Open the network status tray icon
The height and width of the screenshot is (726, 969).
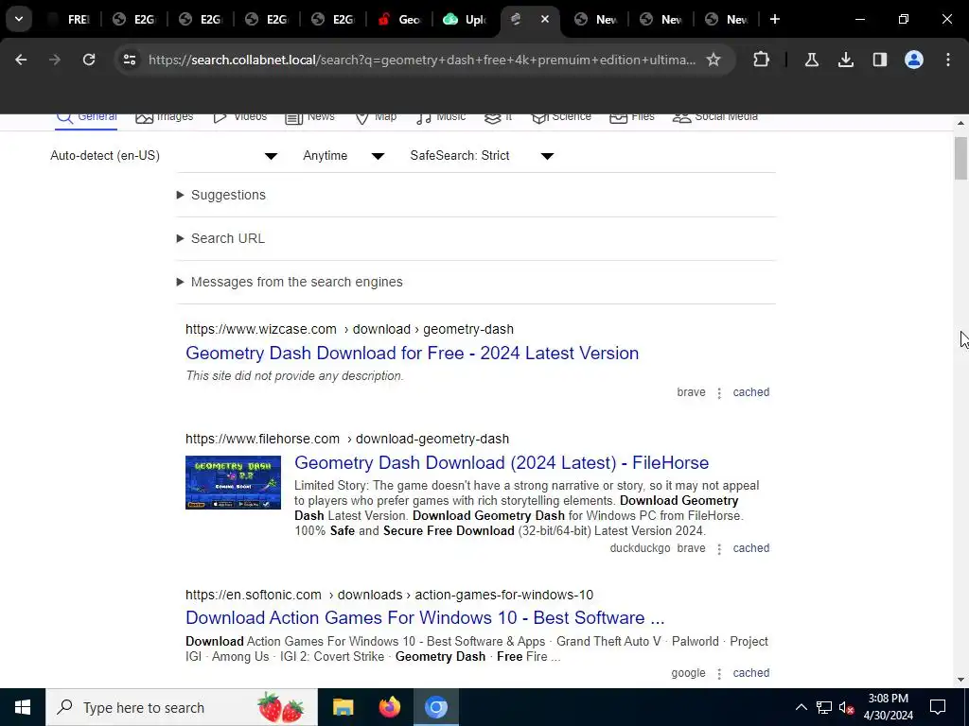[824, 707]
